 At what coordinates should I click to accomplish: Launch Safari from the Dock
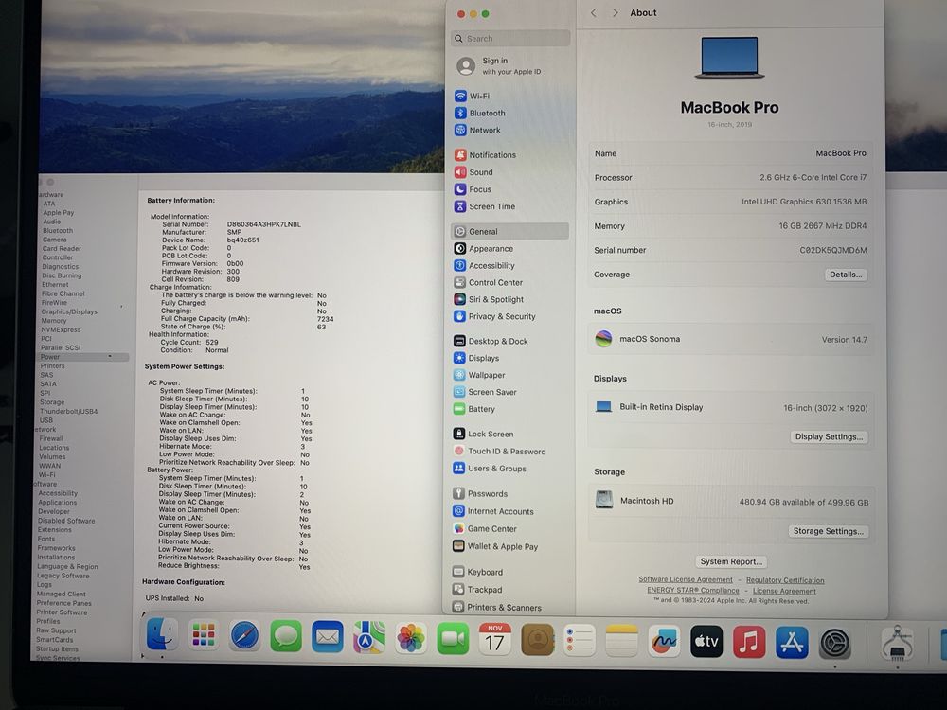pyautogui.click(x=244, y=637)
